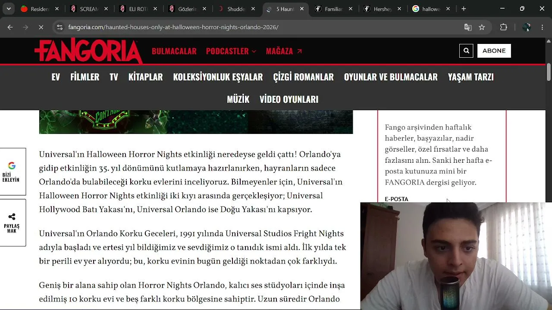The height and width of the screenshot is (310, 552).
Task: Open the Chrome three-dot menu
Action: tap(542, 27)
